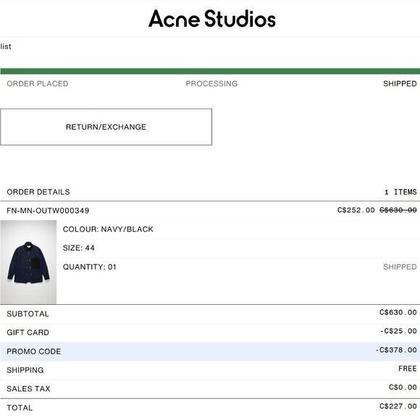Click the struck-through price C$630.00
Viewport: 420px width, 420px height.
click(x=398, y=210)
